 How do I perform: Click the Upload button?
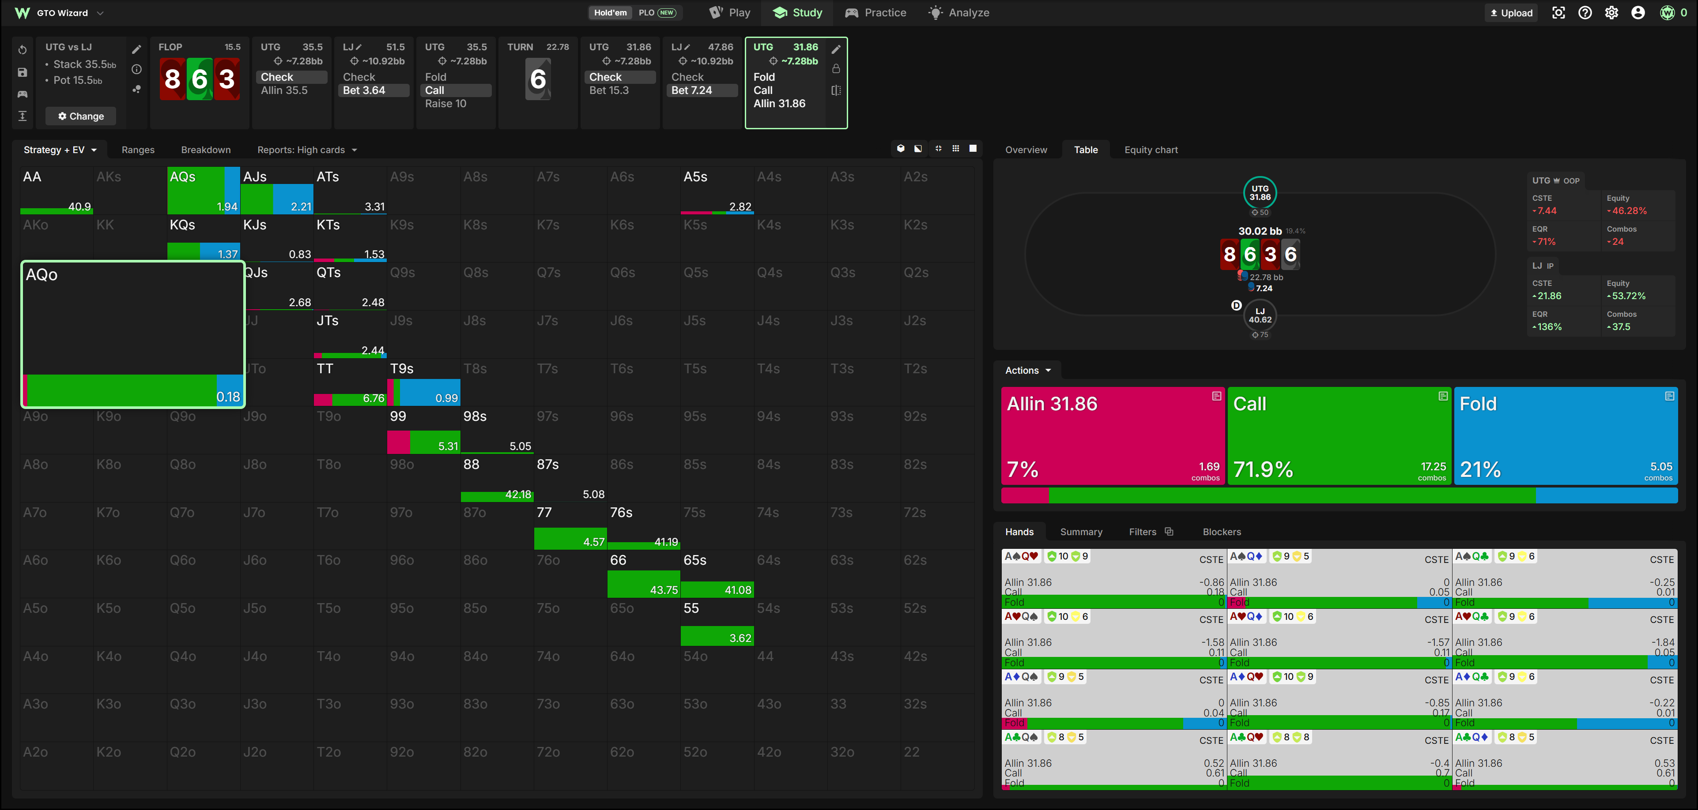(1511, 12)
